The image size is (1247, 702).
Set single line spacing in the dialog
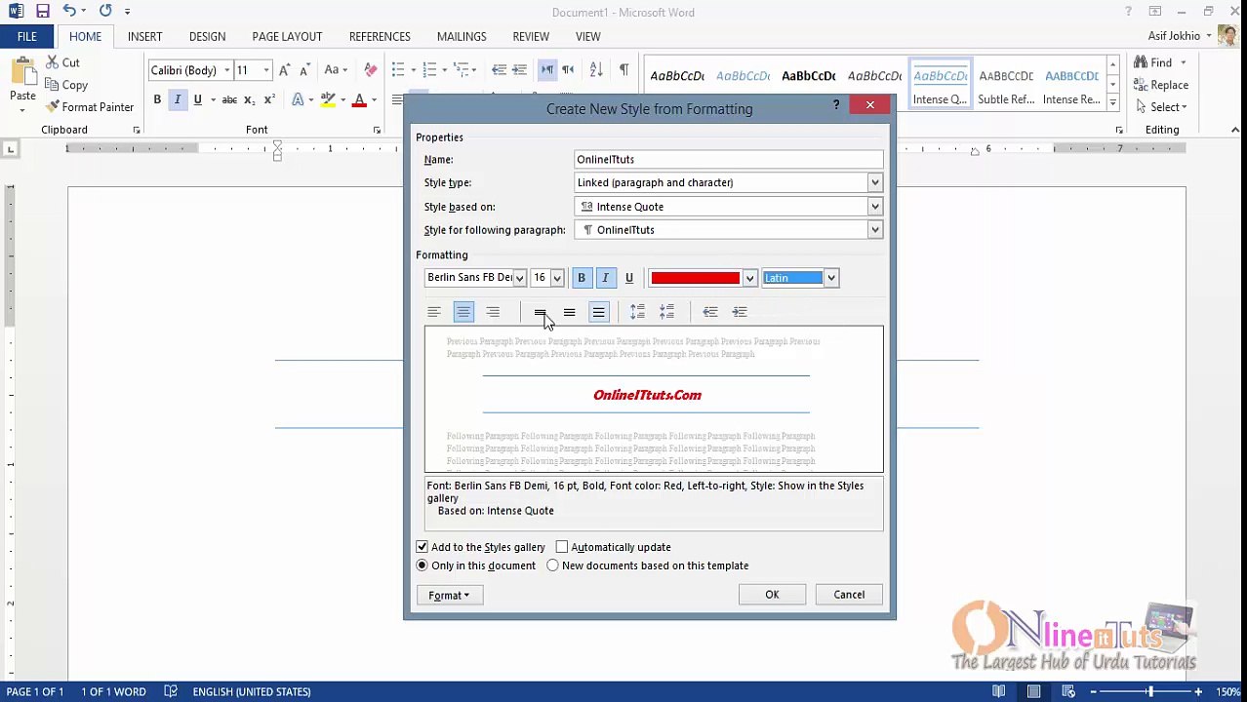(x=540, y=312)
